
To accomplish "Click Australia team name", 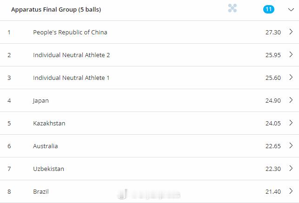I will (46, 146).
